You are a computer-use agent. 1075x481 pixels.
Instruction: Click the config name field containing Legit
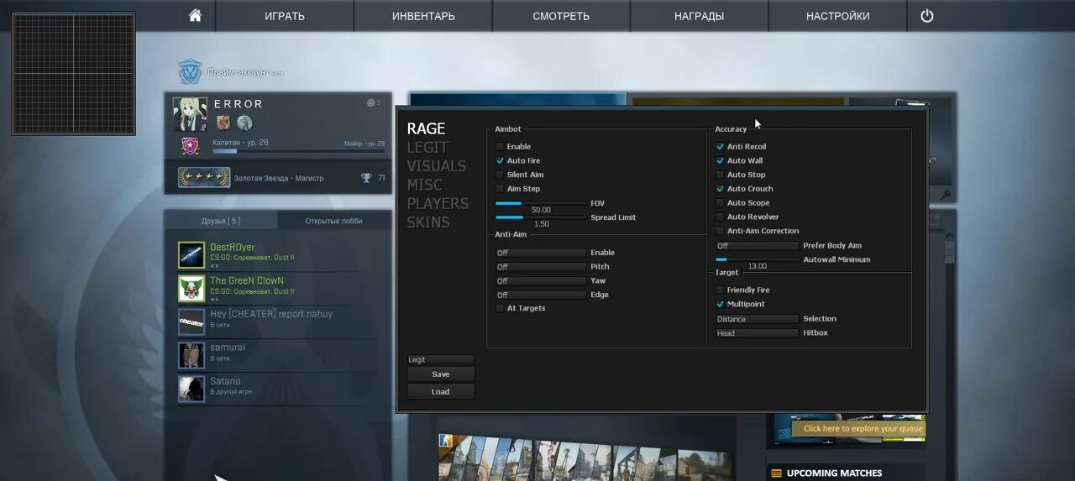[441, 359]
